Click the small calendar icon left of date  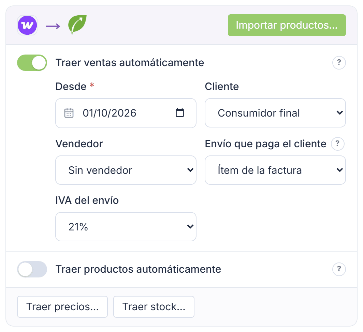[69, 113]
